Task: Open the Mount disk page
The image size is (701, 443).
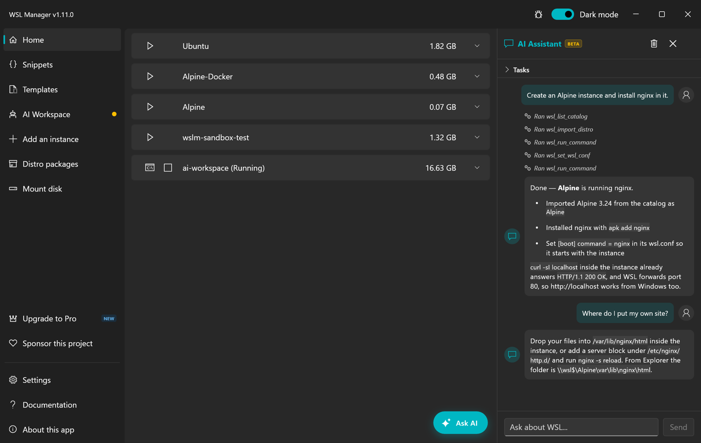Action: (62, 189)
